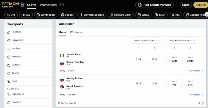Select the Summer League chip

92,15
